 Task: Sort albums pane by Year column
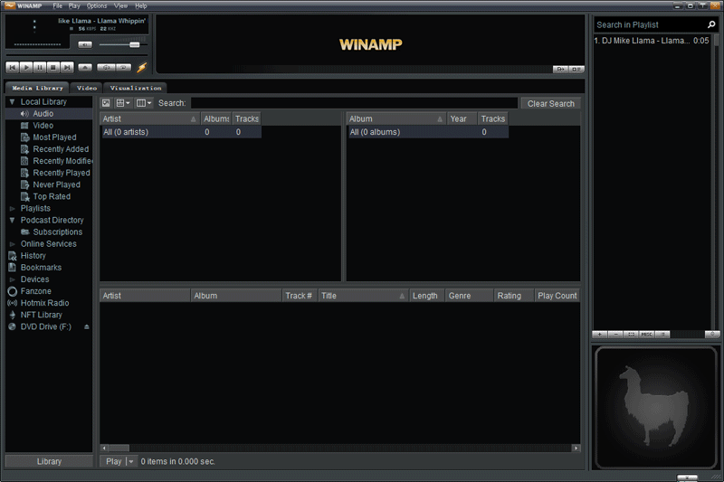pos(462,119)
